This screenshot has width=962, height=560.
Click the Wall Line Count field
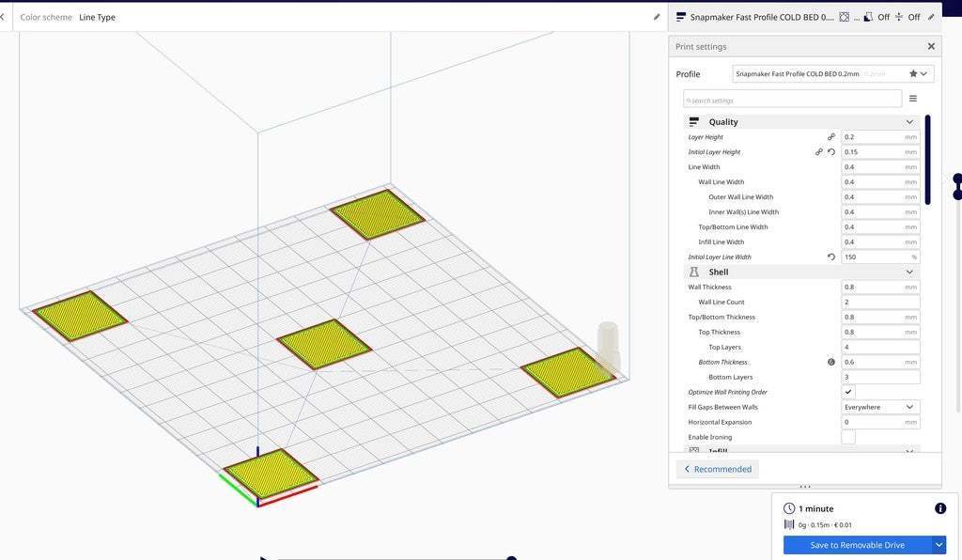[x=880, y=302]
